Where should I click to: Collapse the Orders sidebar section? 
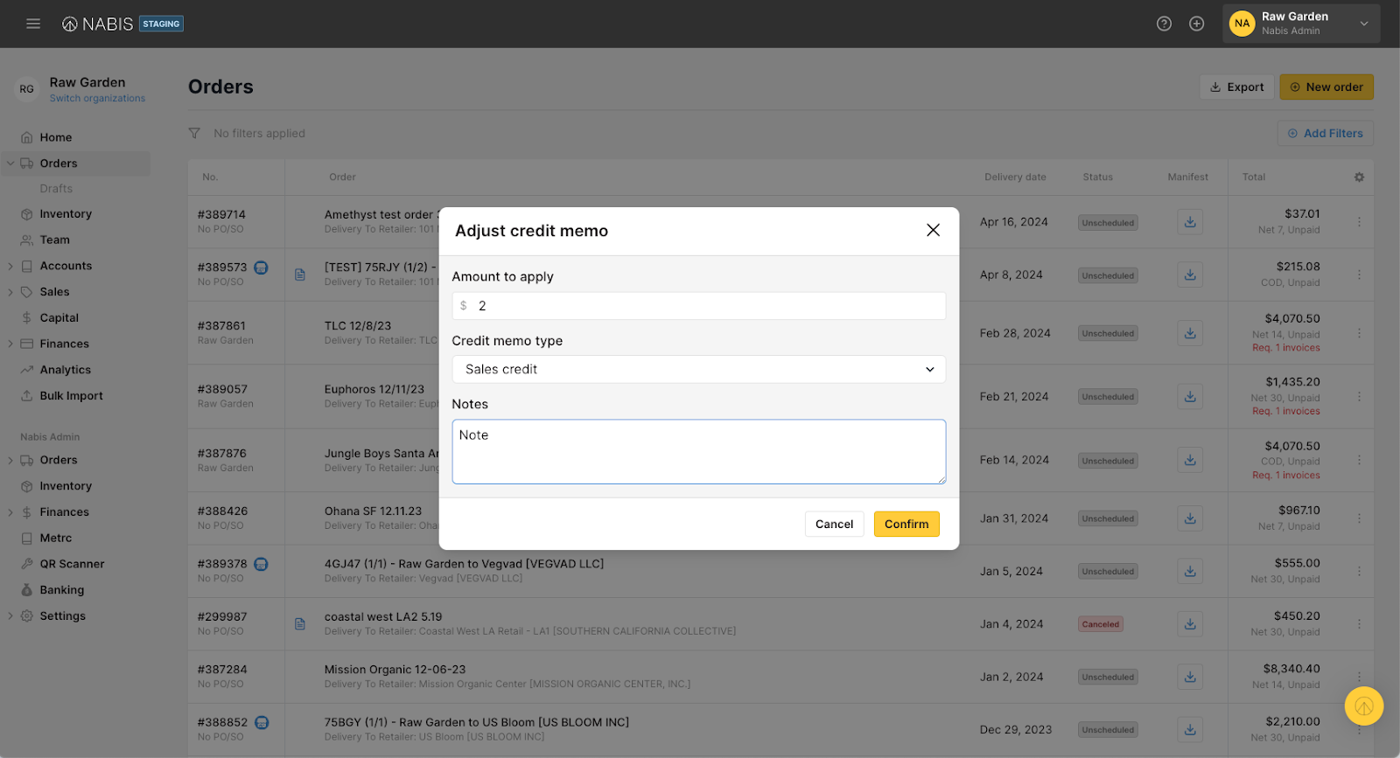click(x=10, y=163)
